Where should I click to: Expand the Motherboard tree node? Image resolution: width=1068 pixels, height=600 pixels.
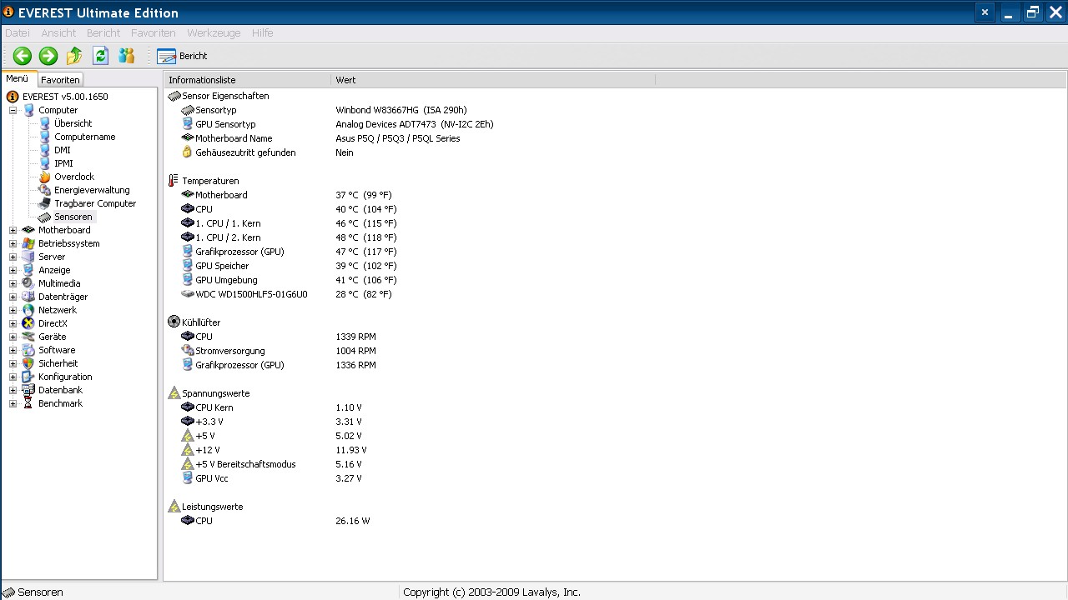(13, 230)
